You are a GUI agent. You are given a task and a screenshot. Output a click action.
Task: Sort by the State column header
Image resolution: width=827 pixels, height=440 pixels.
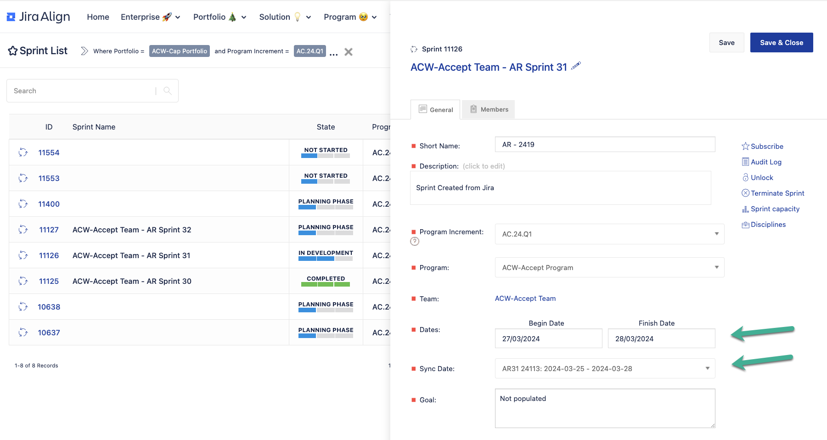[x=326, y=127]
